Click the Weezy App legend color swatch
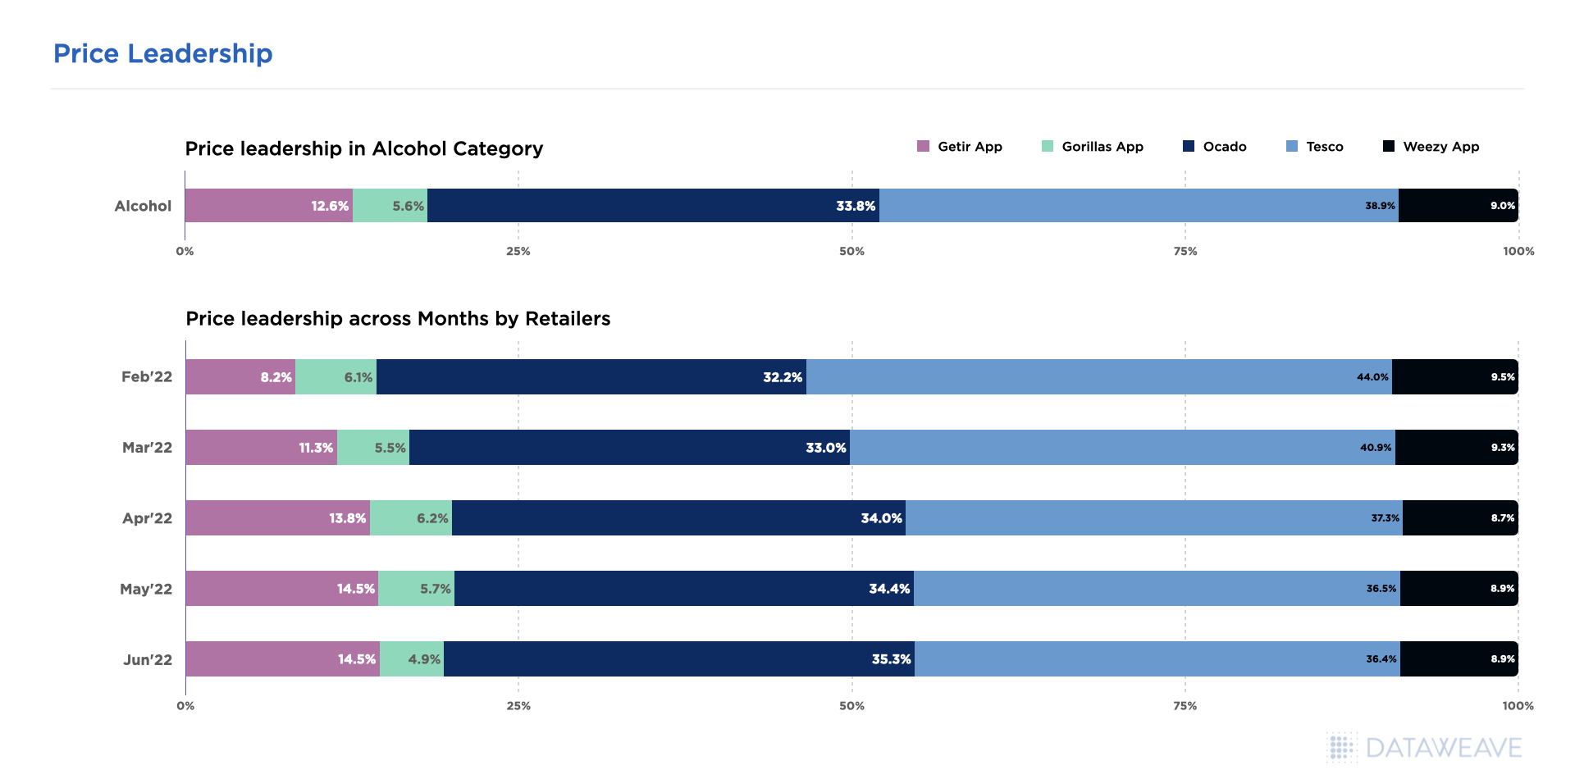The width and height of the screenshot is (1575, 779). 1388,147
